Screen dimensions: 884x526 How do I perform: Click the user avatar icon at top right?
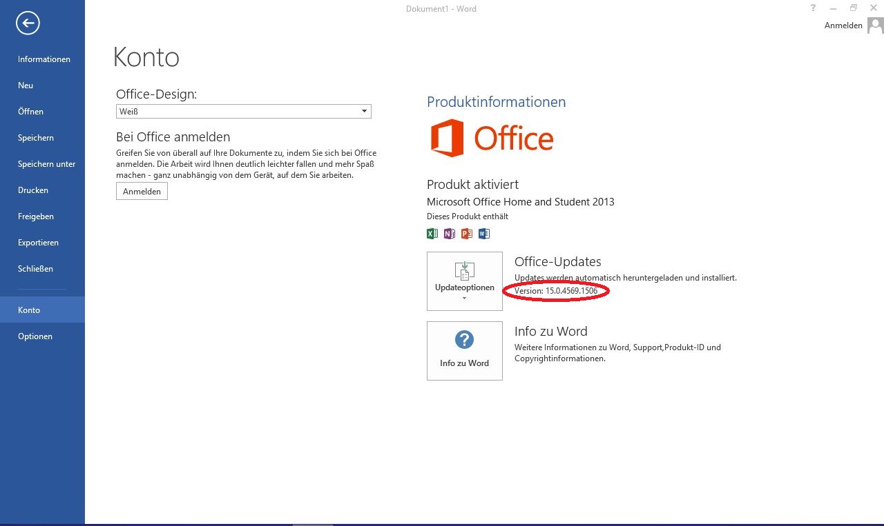tap(875, 26)
